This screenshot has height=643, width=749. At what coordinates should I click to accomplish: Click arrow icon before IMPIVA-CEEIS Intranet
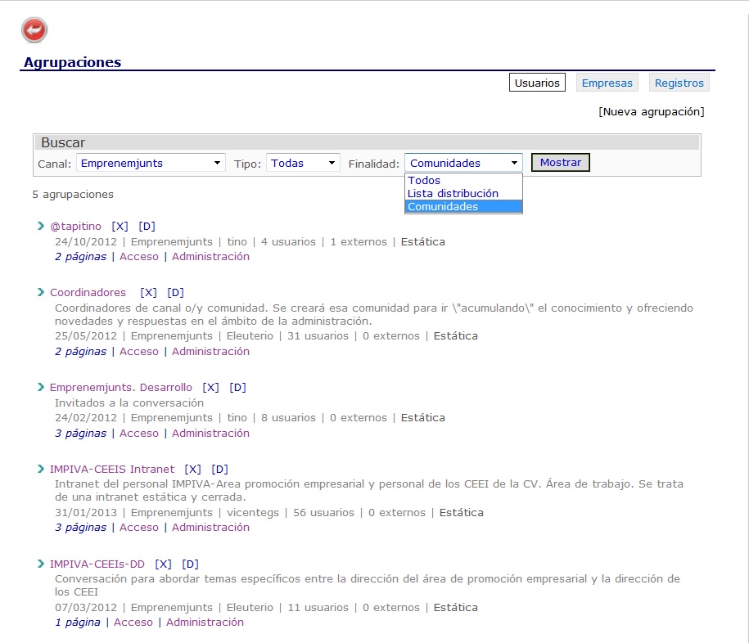41,469
